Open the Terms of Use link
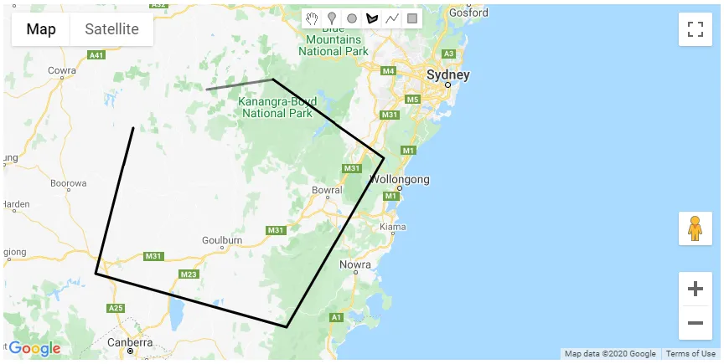The image size is (724, 364). tap(690, 354)
